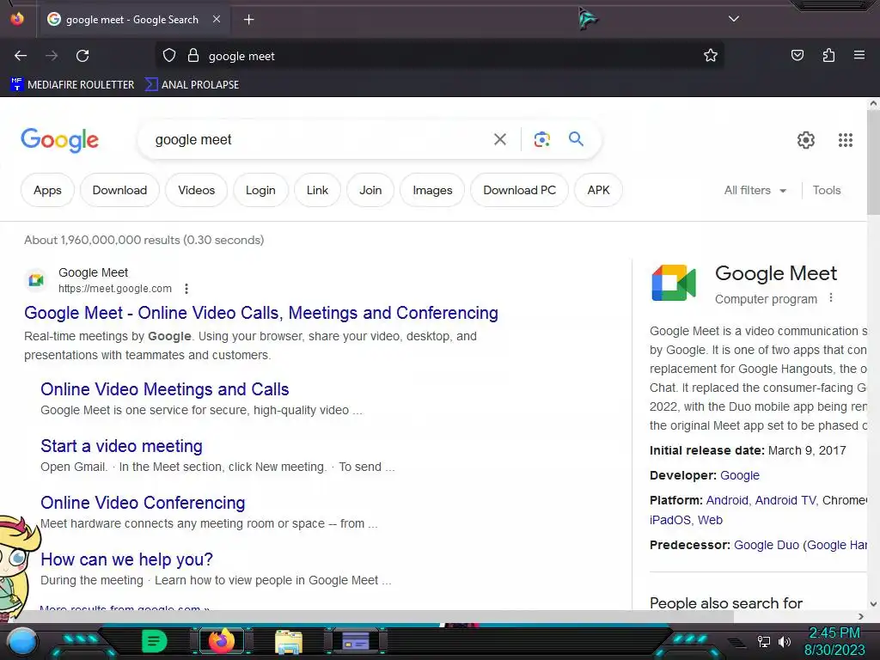This screenshot has width=880, height=660.
Task: Close the google meet search tab
Action: coord(217,19)
